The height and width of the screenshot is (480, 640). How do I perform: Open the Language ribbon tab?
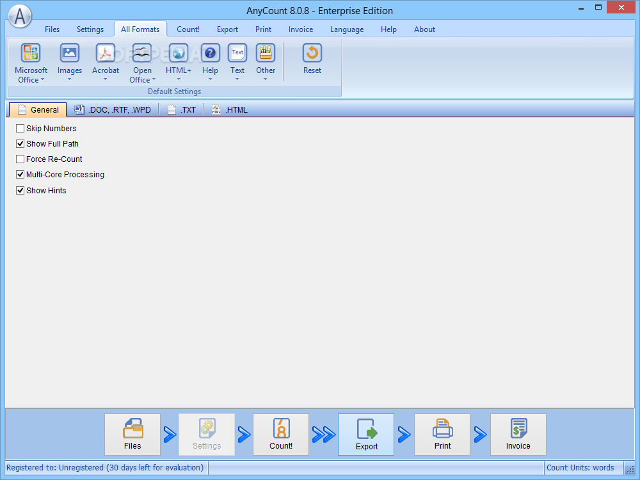pos(347,29)
